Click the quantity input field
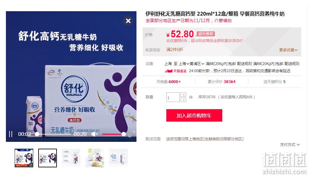Screen dimensions: 309x177 coord(173,97)
